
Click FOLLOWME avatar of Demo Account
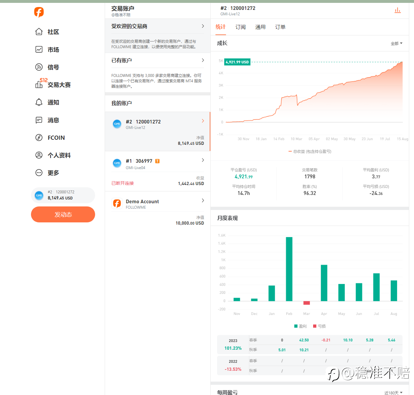coord(117,203)
